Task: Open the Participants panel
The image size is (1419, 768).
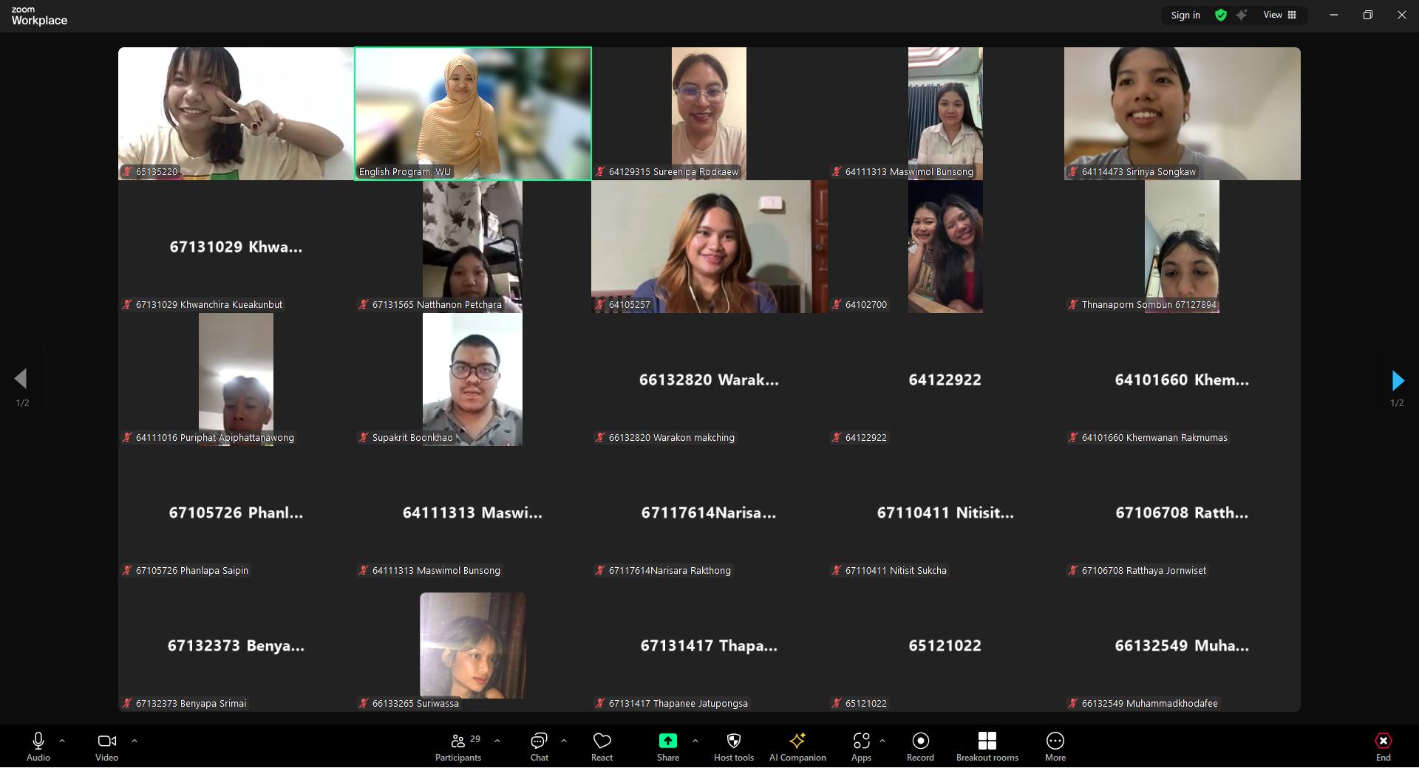Action: click(458, 747)
